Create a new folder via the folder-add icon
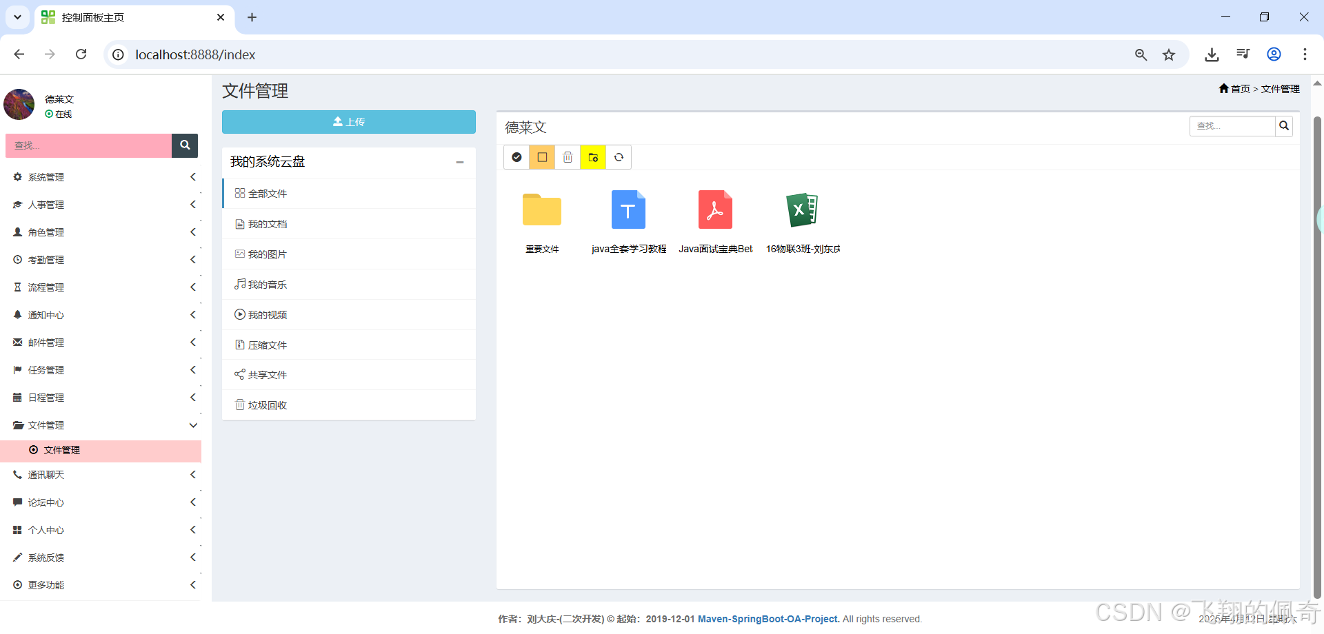 pyautogui.click(x=592, y=157)
